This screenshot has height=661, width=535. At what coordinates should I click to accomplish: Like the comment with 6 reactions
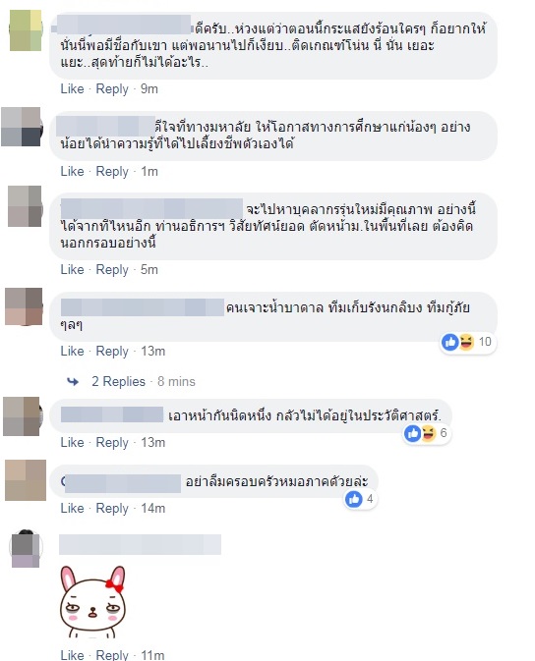[x=72, y=442]
